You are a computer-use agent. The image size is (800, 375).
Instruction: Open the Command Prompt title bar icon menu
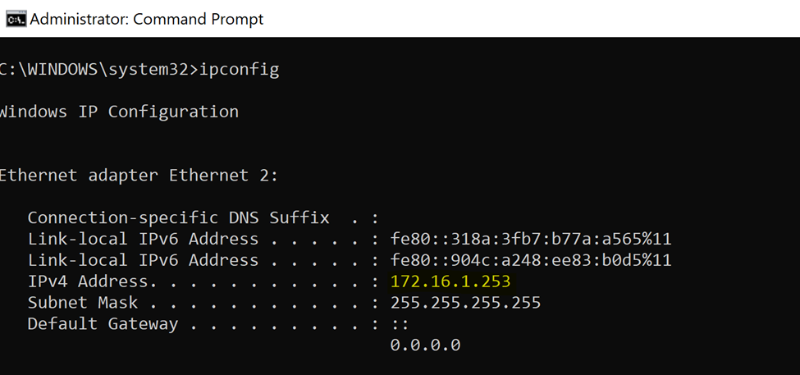coord(16,20)
